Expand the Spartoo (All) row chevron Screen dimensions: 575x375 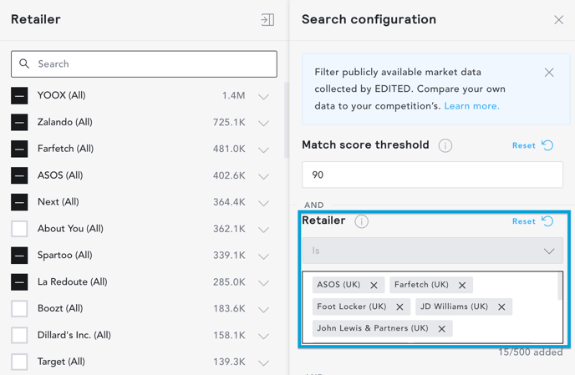263,256
